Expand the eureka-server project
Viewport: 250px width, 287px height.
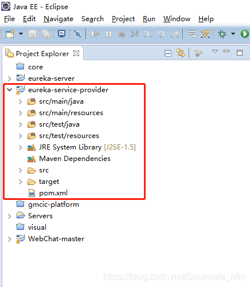(x=9, y=78)
